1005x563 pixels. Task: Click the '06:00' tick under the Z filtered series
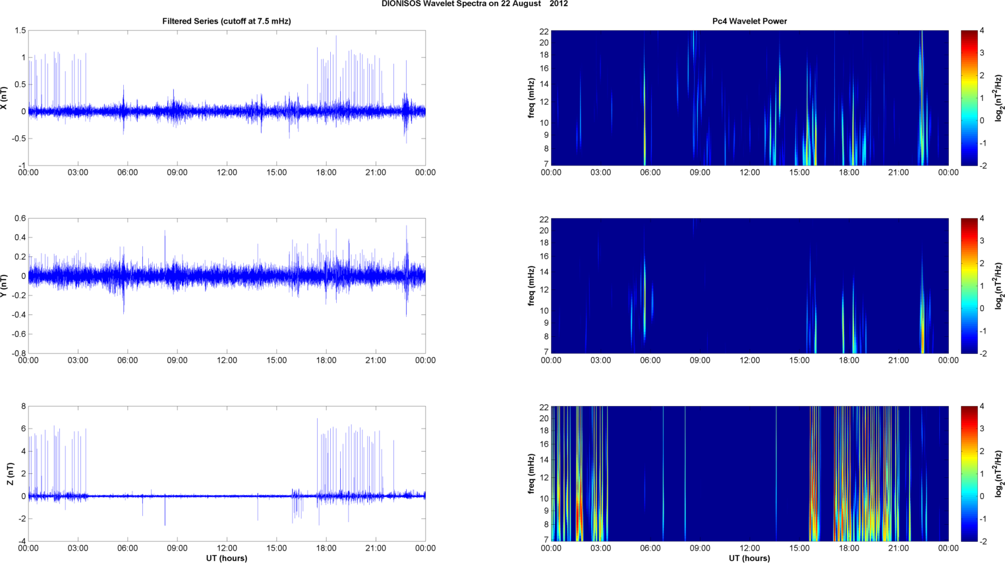[x=128, y=548]
